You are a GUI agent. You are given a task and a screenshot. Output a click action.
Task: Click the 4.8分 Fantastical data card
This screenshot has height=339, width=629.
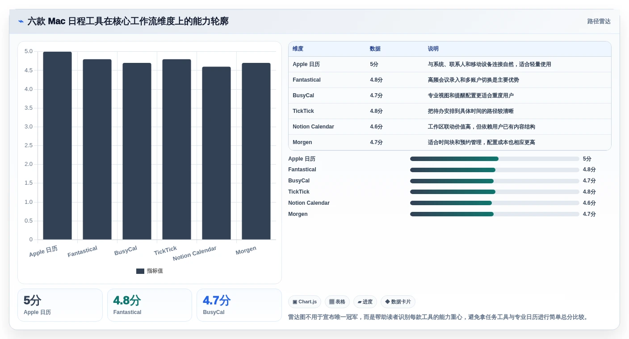[x=150, y=305]
